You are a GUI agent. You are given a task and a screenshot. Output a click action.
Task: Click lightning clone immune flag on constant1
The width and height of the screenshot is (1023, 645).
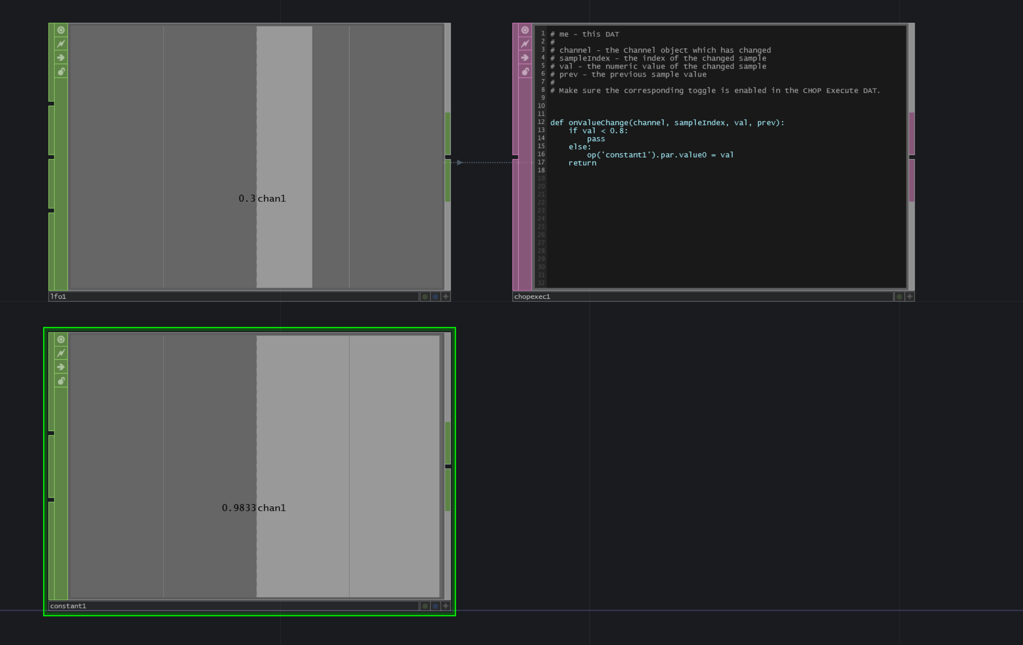tap(61, 353)
